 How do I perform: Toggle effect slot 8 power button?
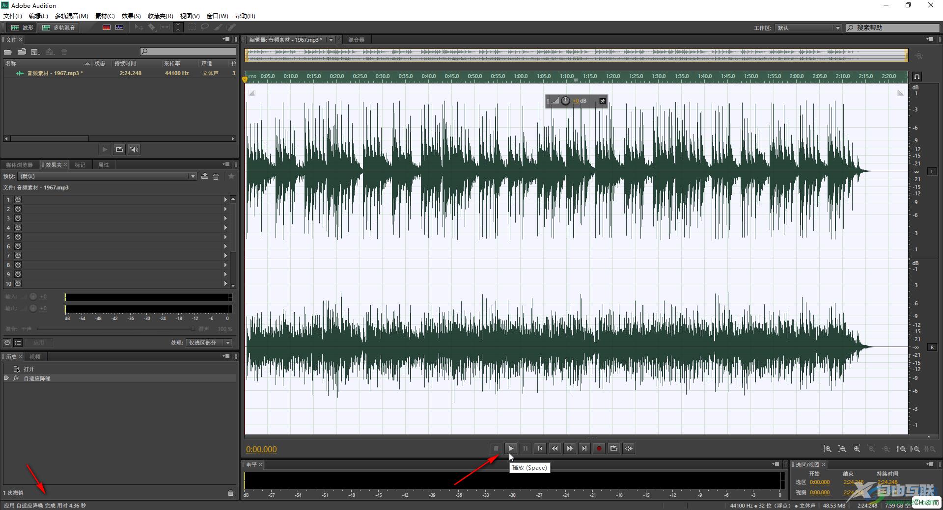point(18,265)
